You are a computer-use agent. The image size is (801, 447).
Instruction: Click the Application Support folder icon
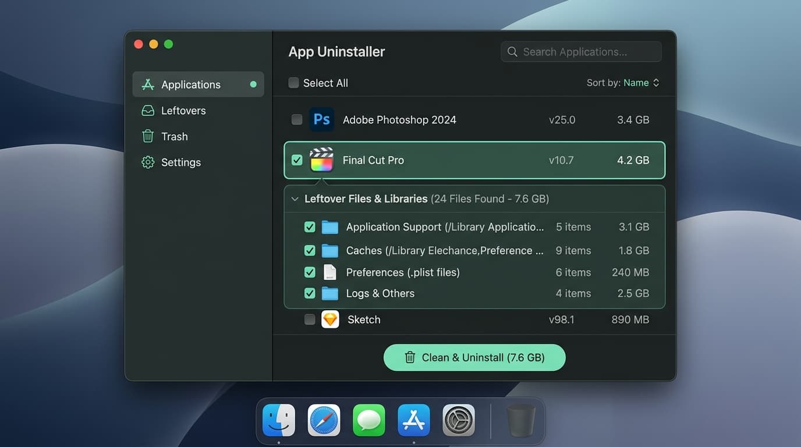coord(330,227)
